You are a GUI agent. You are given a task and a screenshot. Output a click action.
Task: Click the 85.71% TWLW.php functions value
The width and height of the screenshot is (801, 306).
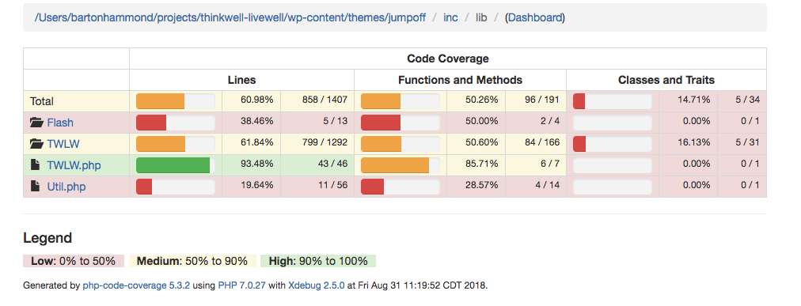pyautogui.click(x=482, y=164)
